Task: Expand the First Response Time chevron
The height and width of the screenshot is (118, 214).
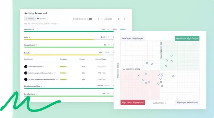Action: coord(42,86)
